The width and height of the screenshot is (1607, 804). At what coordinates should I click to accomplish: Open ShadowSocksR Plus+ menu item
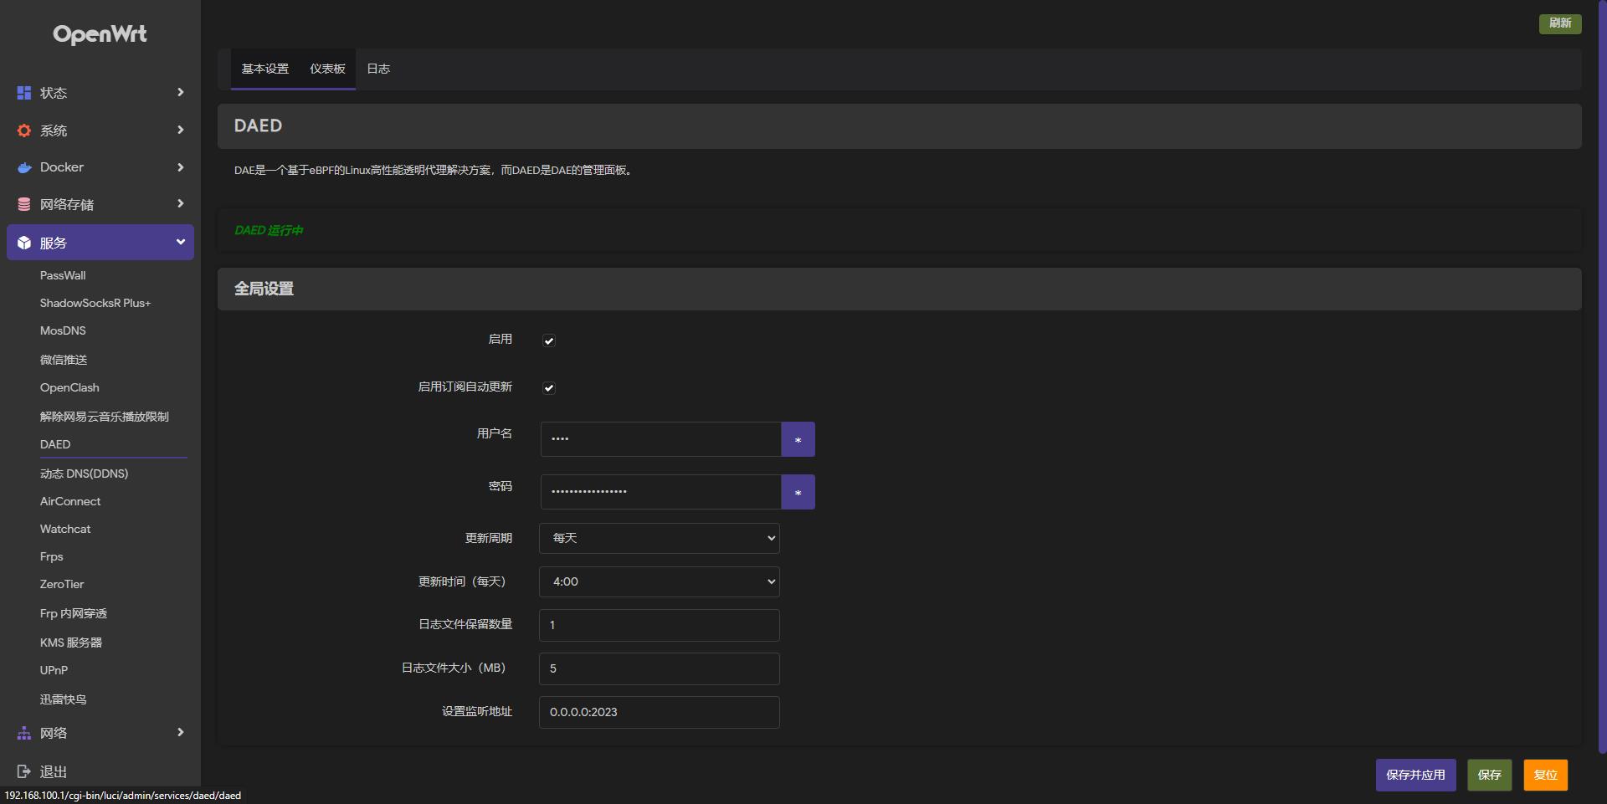(95, 303)
